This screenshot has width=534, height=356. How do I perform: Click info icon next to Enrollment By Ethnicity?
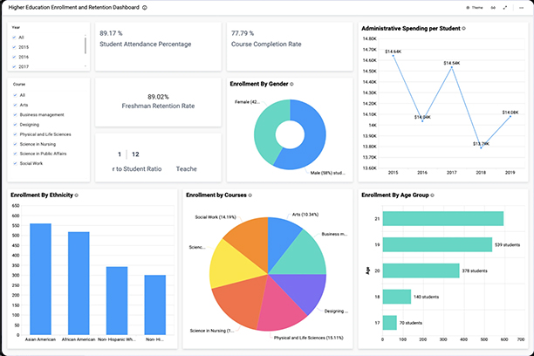77,195
